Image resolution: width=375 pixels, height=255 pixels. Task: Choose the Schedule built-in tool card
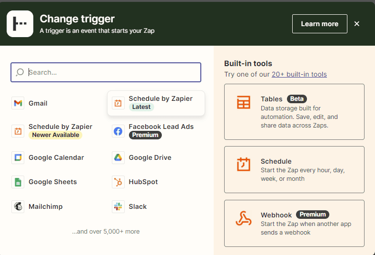[294, 169]
